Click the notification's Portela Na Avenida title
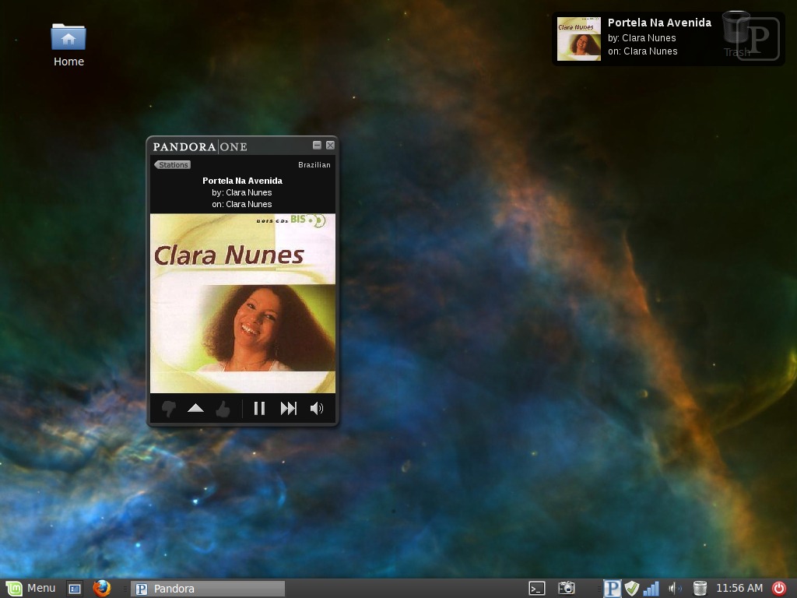Viewport: 797px width, 598px height. tap(659, 23)
